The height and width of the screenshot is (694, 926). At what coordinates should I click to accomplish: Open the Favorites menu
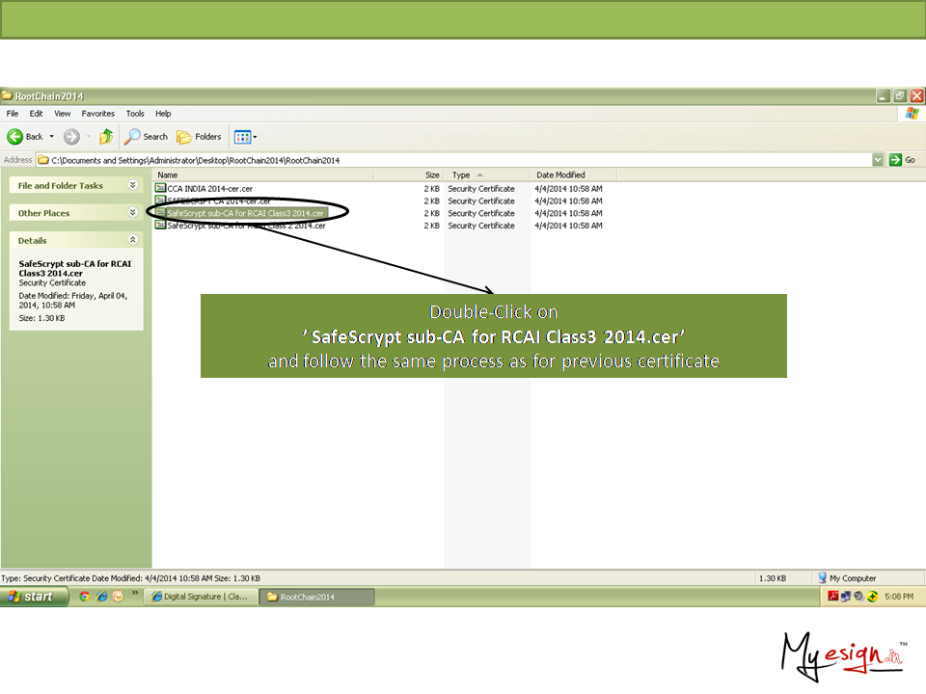click(97, 114)
